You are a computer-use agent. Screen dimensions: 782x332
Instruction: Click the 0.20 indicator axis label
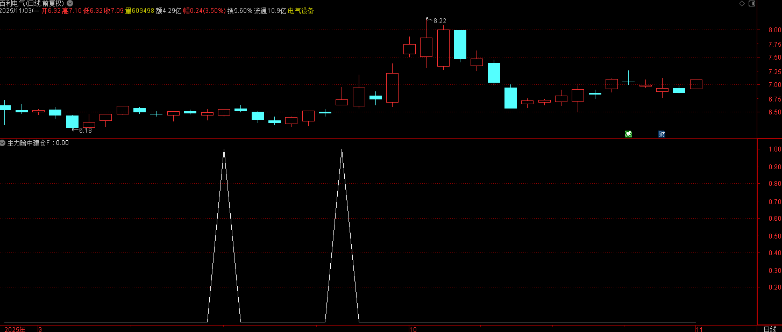tap(774, 287)
